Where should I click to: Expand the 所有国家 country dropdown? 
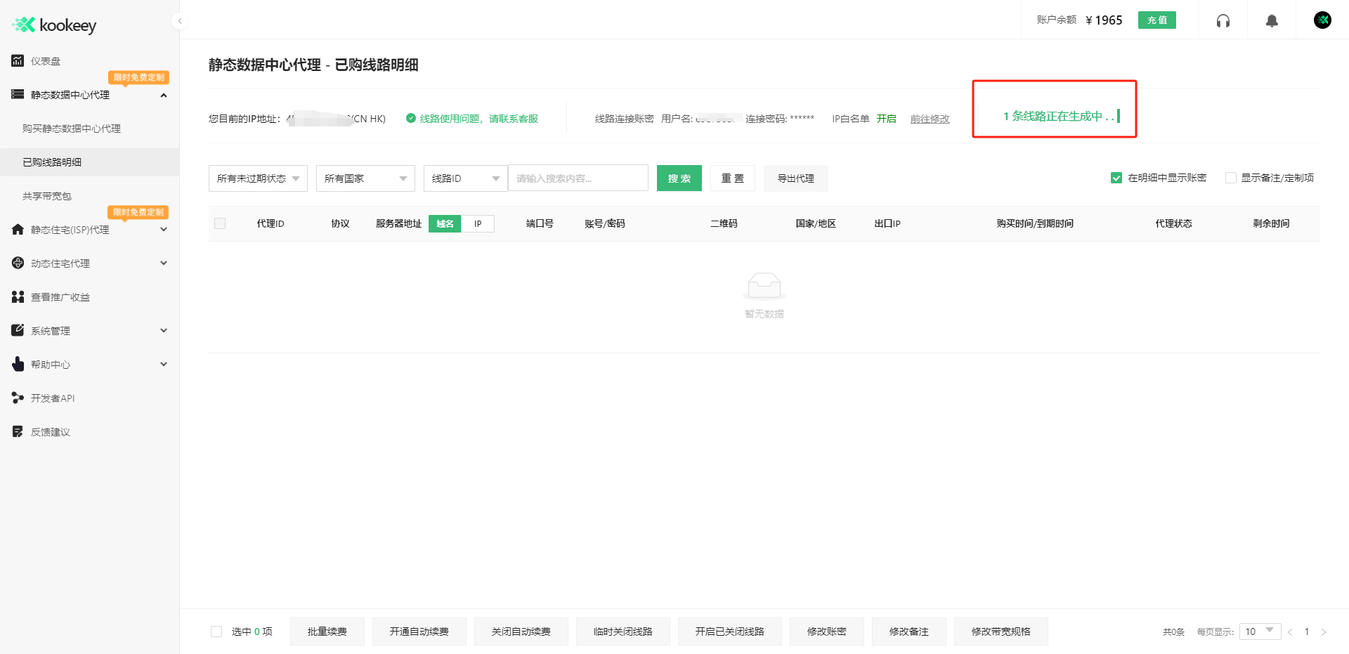365,178
